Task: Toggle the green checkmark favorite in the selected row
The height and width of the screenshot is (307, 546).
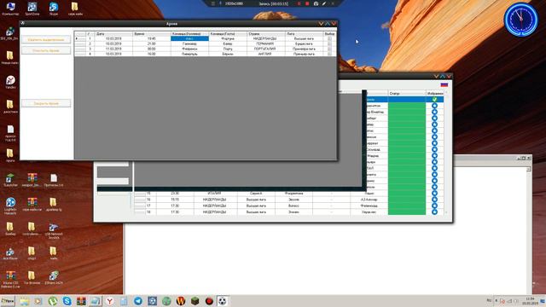Action: (x=434, y=100)
